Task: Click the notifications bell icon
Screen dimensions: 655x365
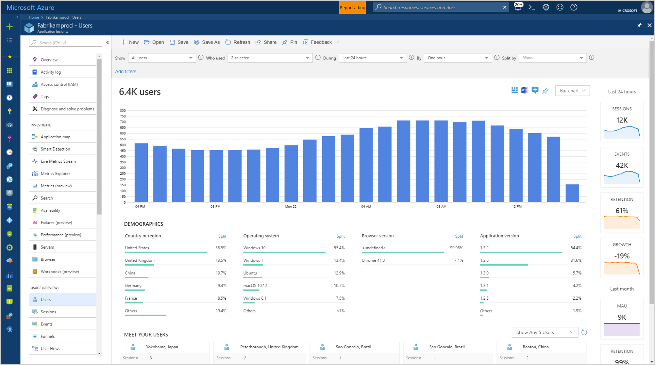Action: [518, 7]
